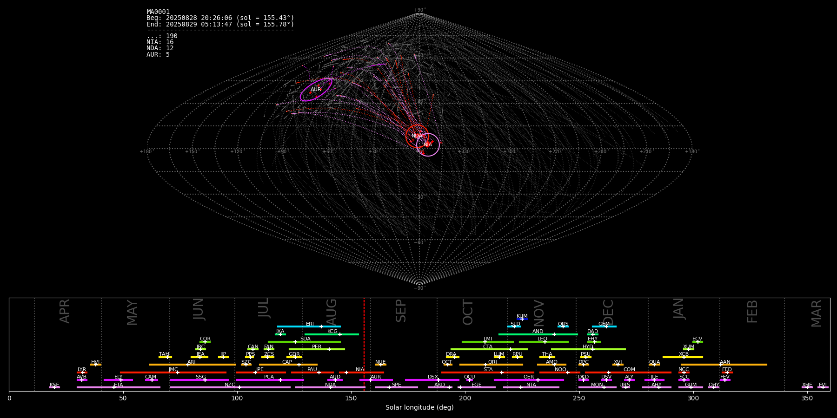Select the LEO shower bar

pyautogui.click(x=544, y=342)
